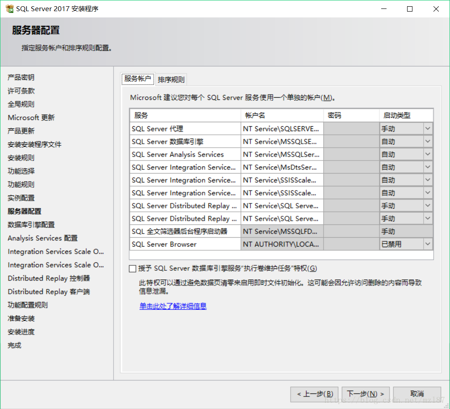Click account name cell NT Service\MSSQLSE...
The image size is (450, 409).
(282, 141)
